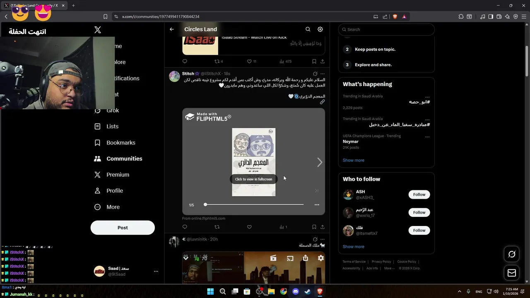This screenshot has height=298, width=530.
Task: Follow فلك account
Action: 419,230
